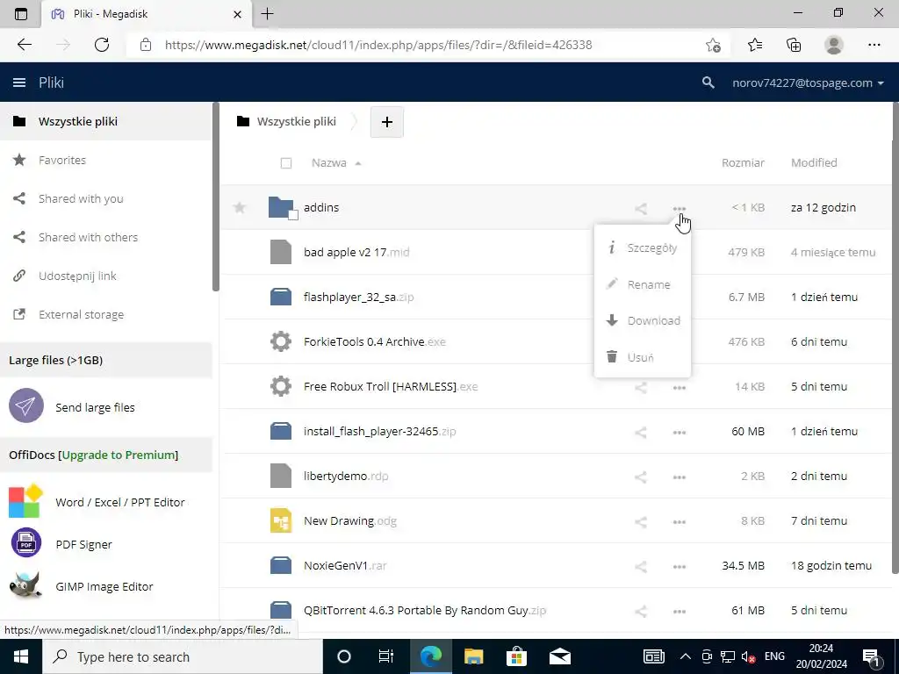Click the GIMP Image Editor icon
Screen dimensions: 899x674
[x=25, y=585]
